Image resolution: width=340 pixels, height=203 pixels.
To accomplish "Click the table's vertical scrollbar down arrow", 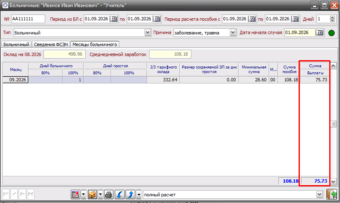I will 333,181.
